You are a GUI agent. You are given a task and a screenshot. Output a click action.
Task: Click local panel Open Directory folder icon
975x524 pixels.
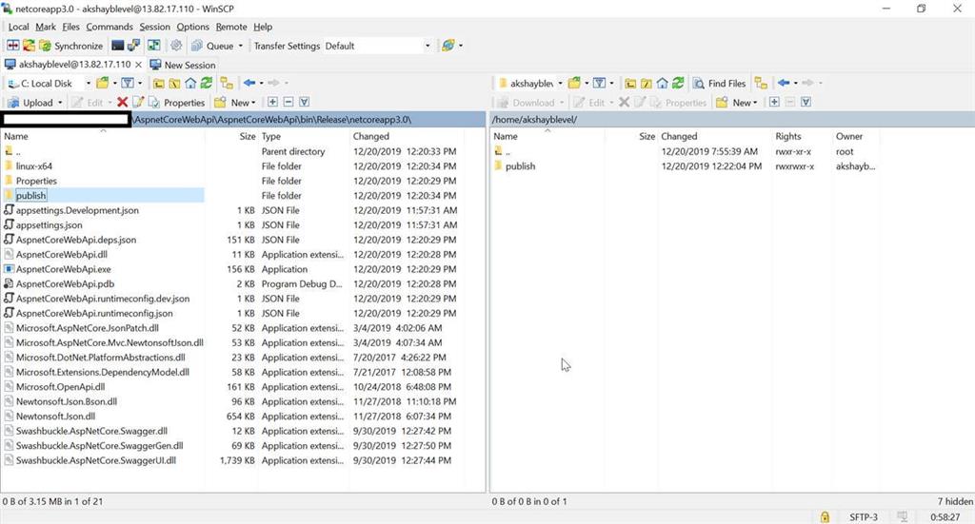click(103, 83)
